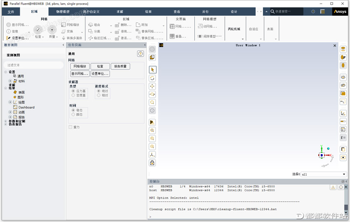This screenshot has width=350, height=222.
Task: Click 动网格 dynamic mesh icon
Action: pyautogui.click(x=200, y=26)
